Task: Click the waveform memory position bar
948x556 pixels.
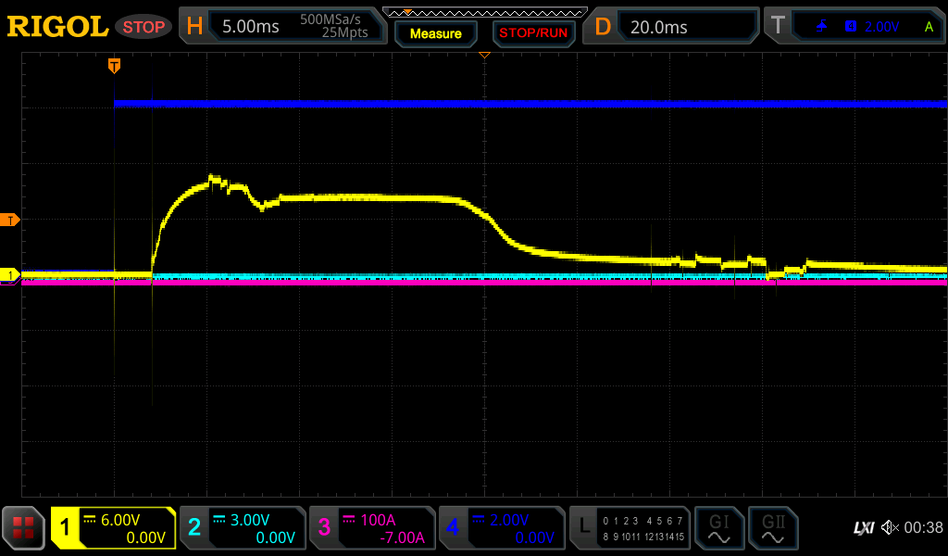Action: point(484,12)
